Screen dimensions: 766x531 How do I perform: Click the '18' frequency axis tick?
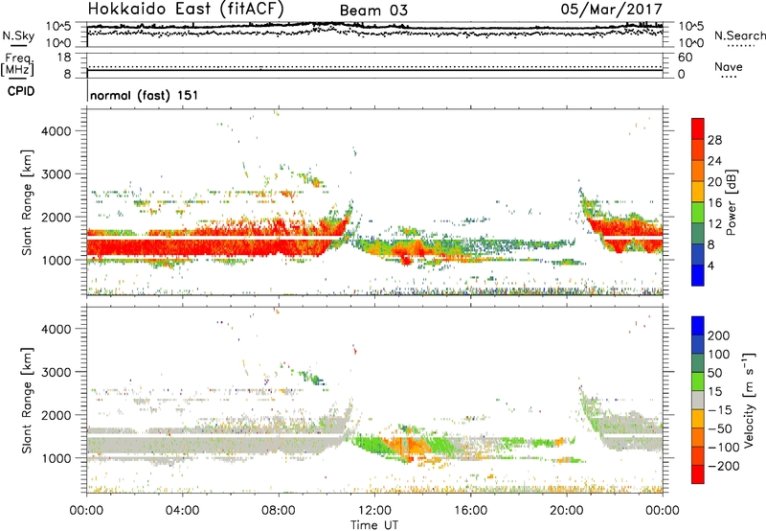coord(64,58)
